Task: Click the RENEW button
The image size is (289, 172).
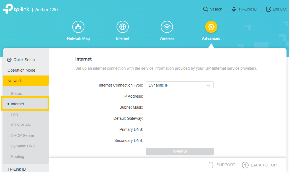Action: pyautogui.click(x=180, y=152)
